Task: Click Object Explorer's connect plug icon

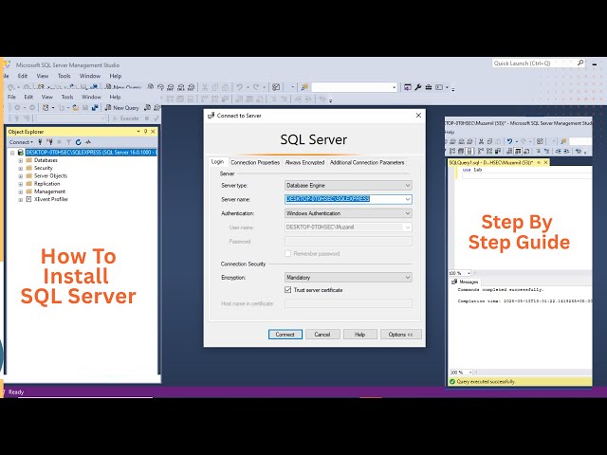Action: 40,142
